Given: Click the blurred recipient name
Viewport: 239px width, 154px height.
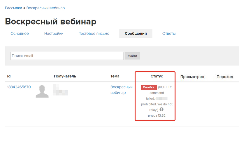Looking at the screenshot, I should 61,90.
